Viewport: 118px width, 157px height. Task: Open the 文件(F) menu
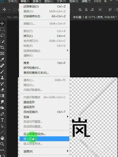click(12, 1)
